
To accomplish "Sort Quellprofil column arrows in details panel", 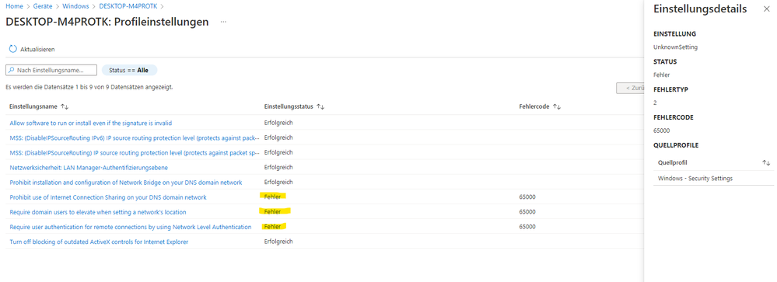I will 766,163.
